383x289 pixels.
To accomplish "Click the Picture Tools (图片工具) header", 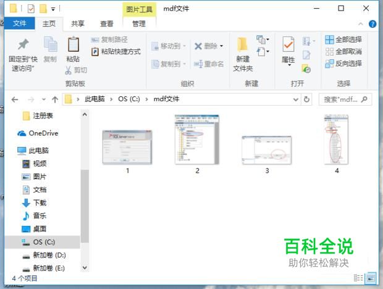I will click(x=139, y=9).
